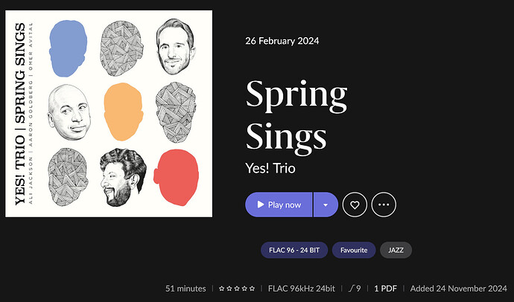
Task: Click the Spring Sings album title
Action: (296, 115)
